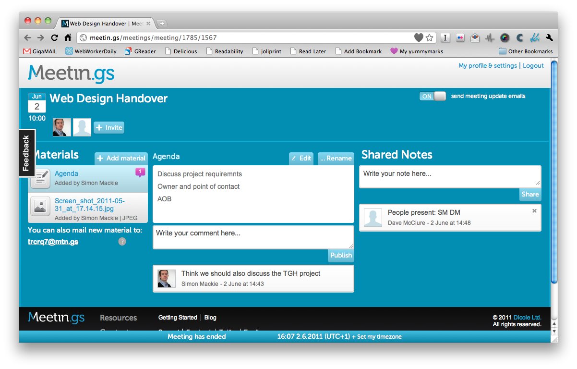The width and height of the screenshot is (577, 369).
Task: Reload the page with the refresh icon
Action: point(54,37)
